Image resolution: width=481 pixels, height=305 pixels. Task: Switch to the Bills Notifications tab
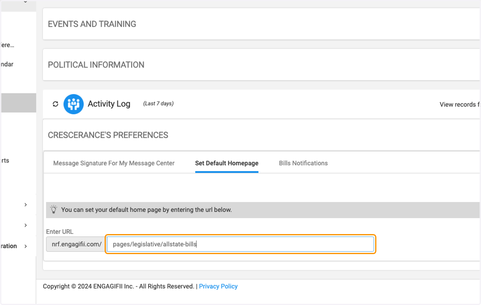[x=303, y=163]
